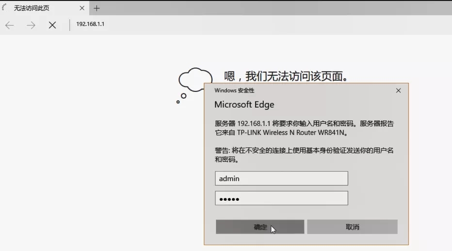The width and height of the screenshot is (452, 251).
Task: Stop loading the page with the X button
Action: 52,25
